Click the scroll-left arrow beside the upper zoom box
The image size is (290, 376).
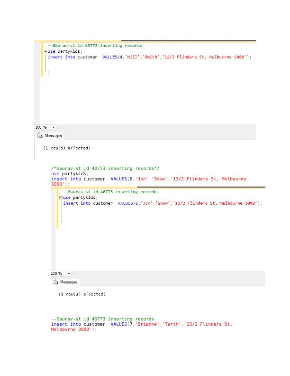pos(59,127)
